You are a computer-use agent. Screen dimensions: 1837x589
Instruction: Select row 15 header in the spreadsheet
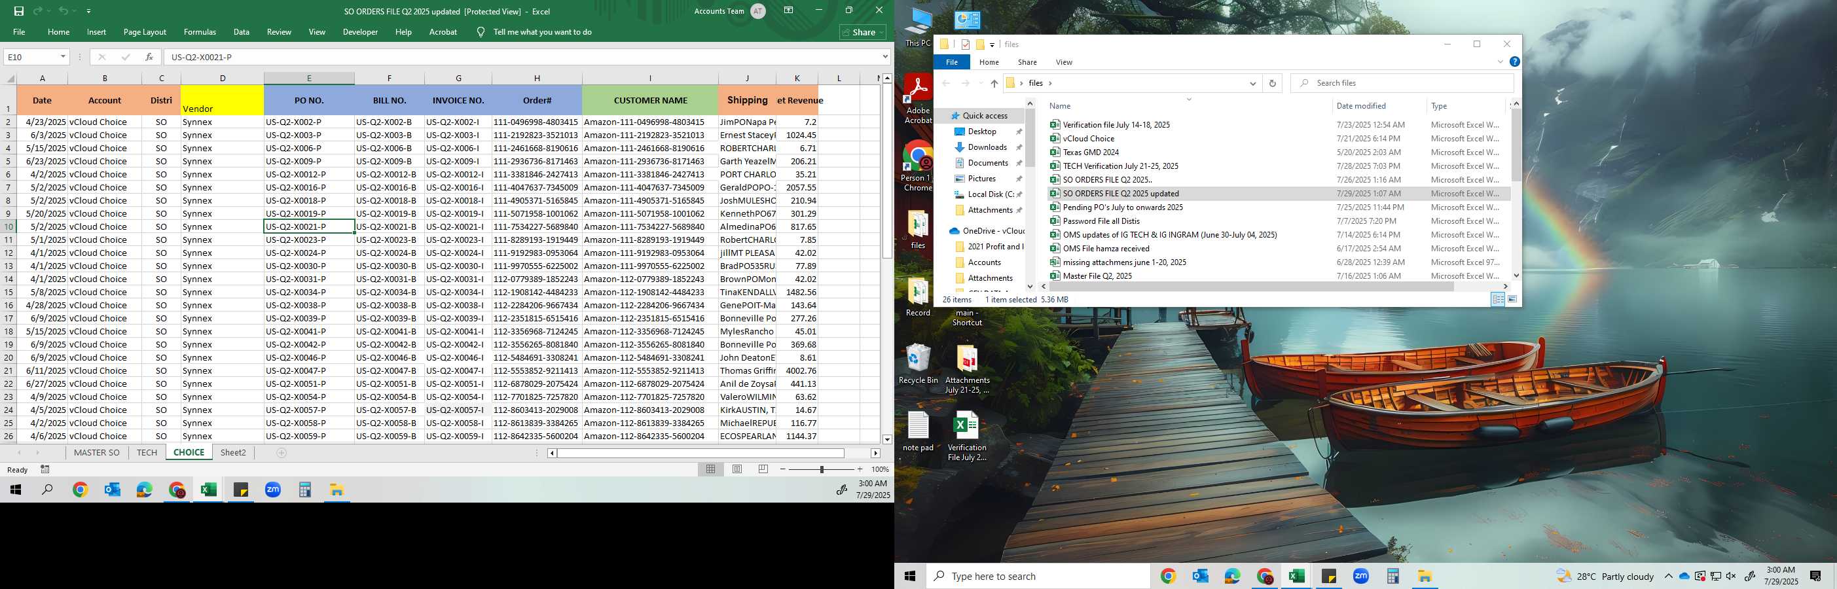point(9,293)
